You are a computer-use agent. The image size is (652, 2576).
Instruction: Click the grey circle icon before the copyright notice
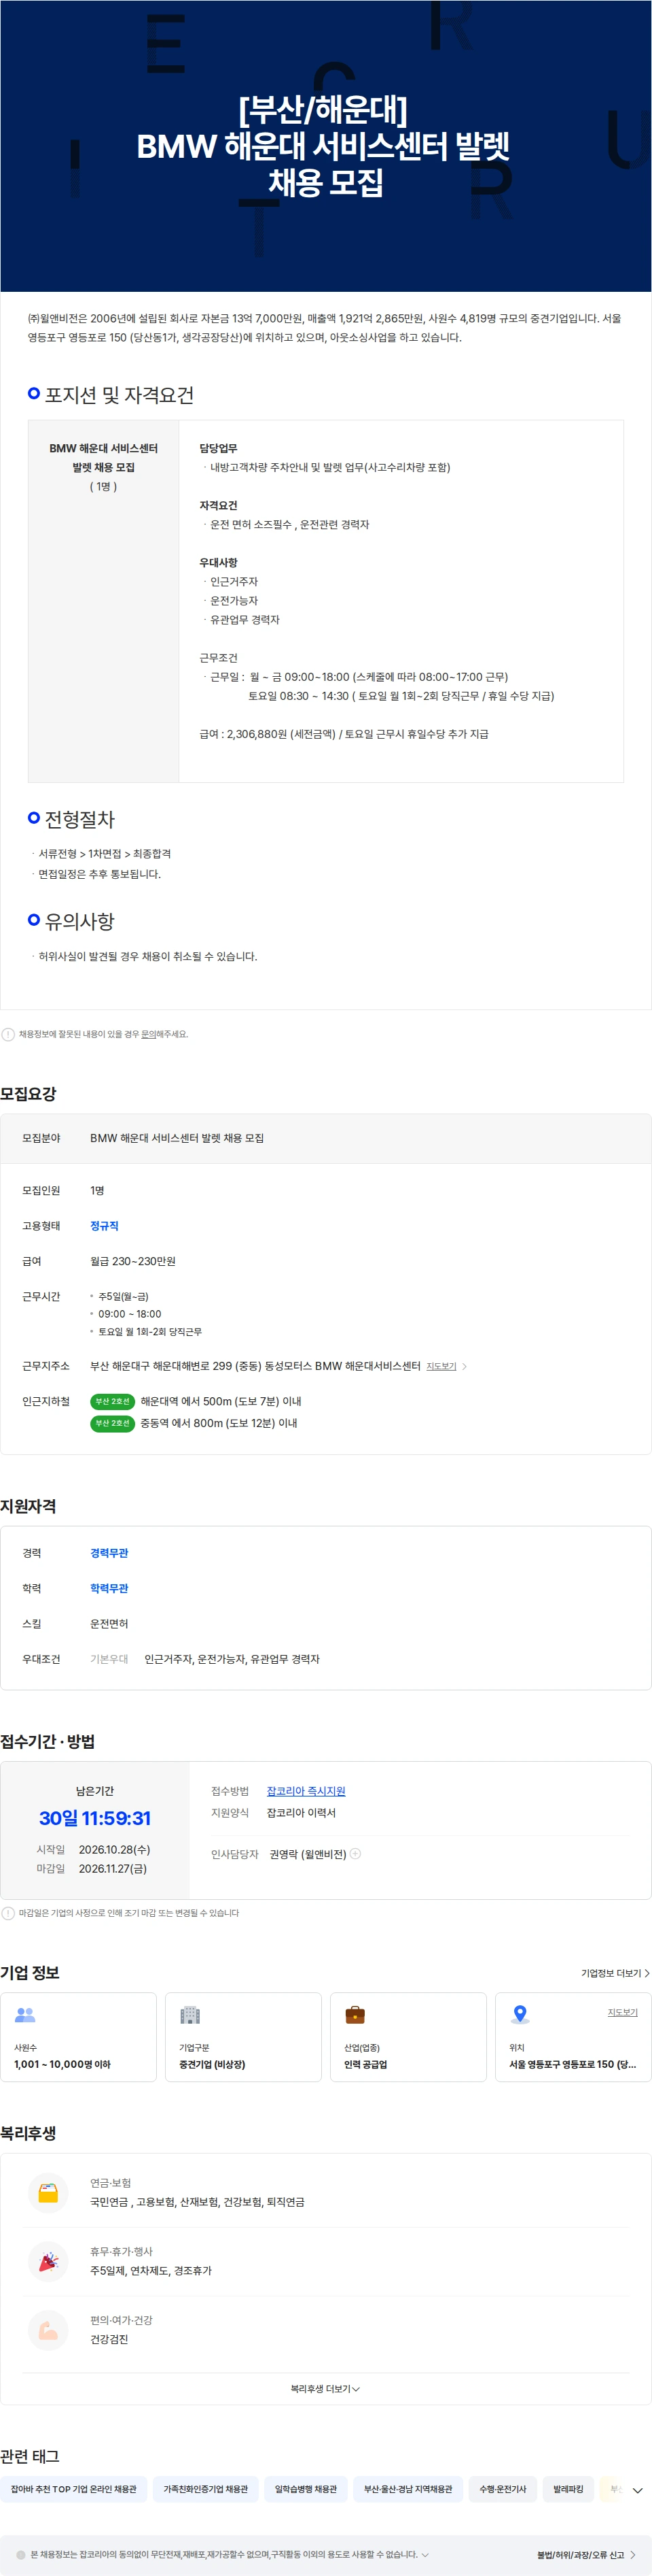click(21, 2554)
